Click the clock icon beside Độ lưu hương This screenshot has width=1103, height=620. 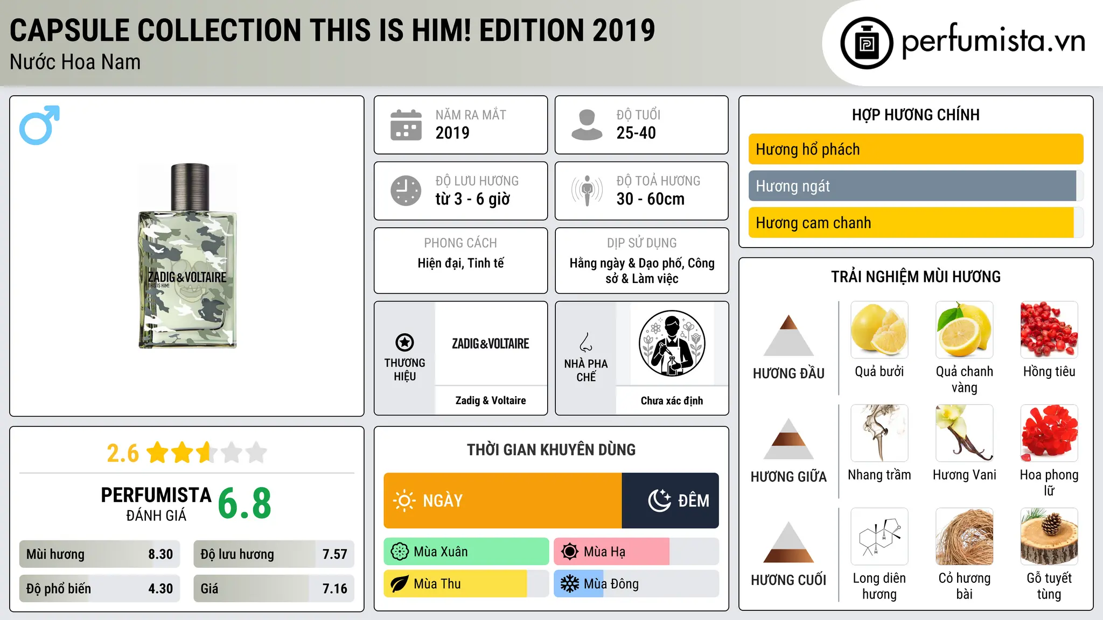tap(406, 191)
